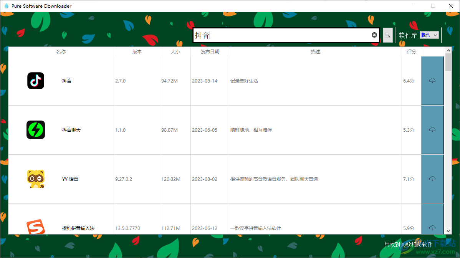Click the magnifier search button

click(x=387, y=35)
